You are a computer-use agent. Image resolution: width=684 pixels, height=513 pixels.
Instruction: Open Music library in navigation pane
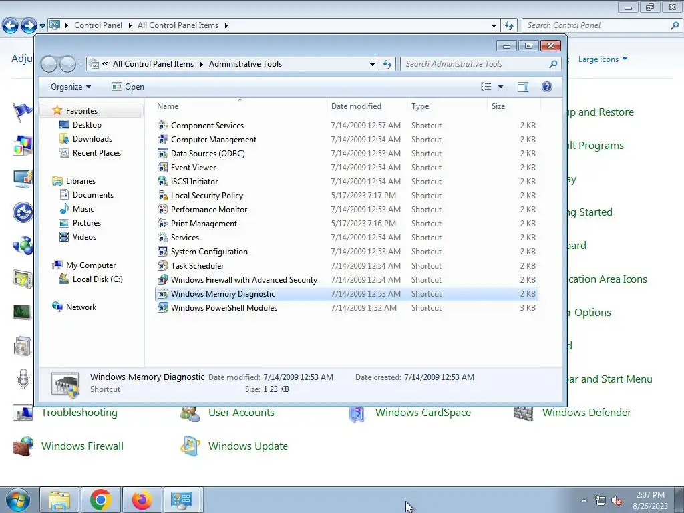point(83,209)
